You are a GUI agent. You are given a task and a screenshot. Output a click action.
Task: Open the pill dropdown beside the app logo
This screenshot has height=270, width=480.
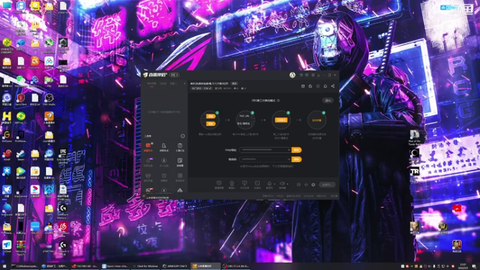[174, 75]
